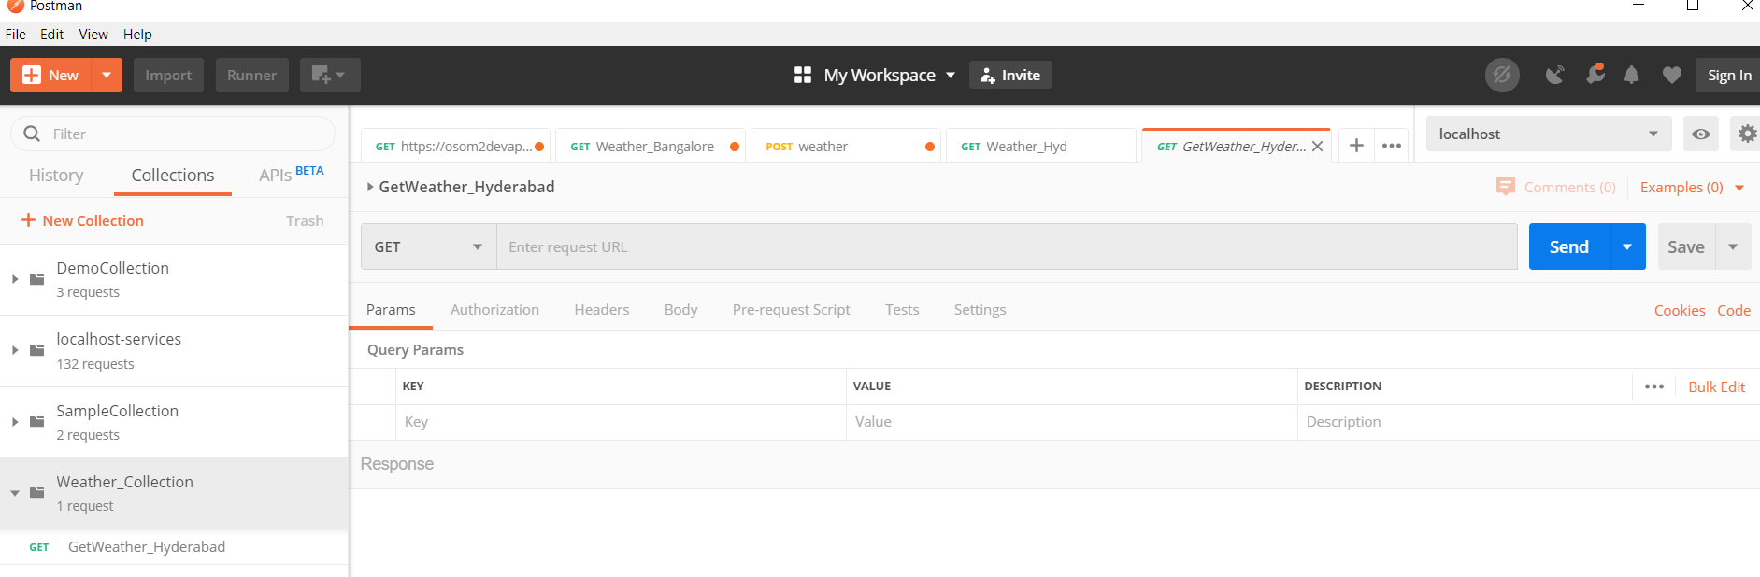
Task: Select the Weather_Bangalore request tab
Action: (651, 147)
